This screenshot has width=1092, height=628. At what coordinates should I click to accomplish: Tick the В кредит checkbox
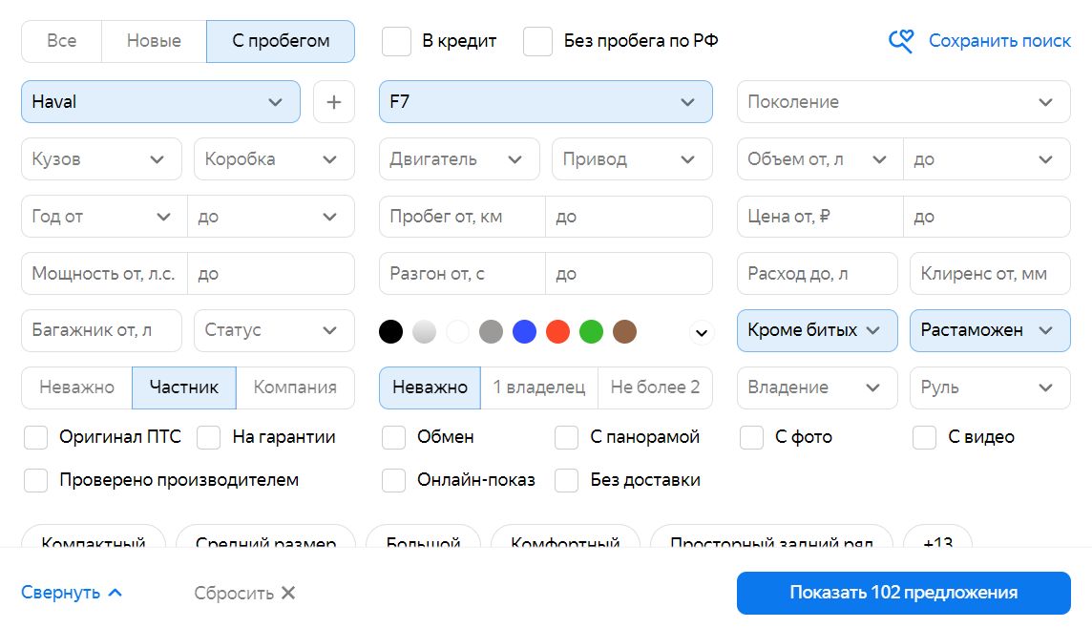(x=396, y=41)
